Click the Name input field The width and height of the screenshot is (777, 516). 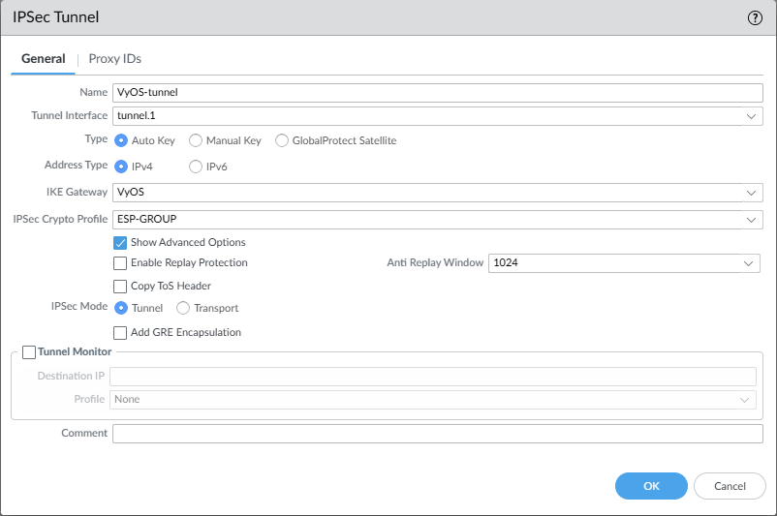437,93
